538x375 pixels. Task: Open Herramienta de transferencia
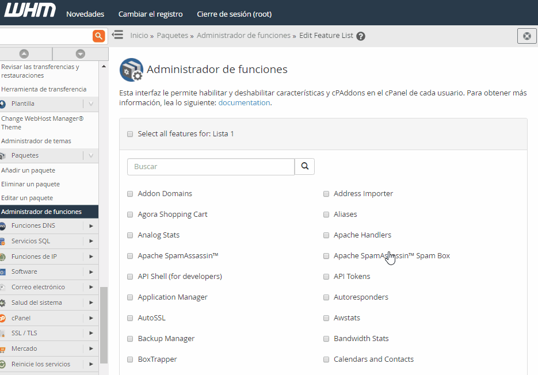(x=44, y=89)
